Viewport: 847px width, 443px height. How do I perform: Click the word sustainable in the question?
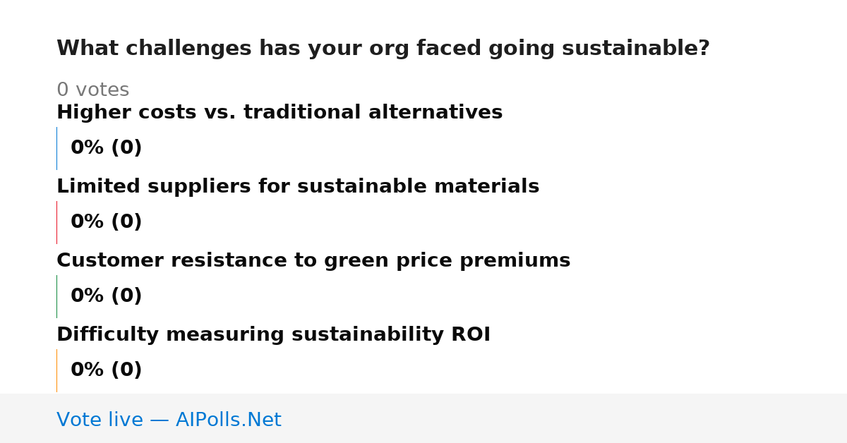[x=635, y=49]
